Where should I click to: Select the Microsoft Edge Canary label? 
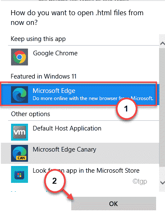tap(64, 149)
